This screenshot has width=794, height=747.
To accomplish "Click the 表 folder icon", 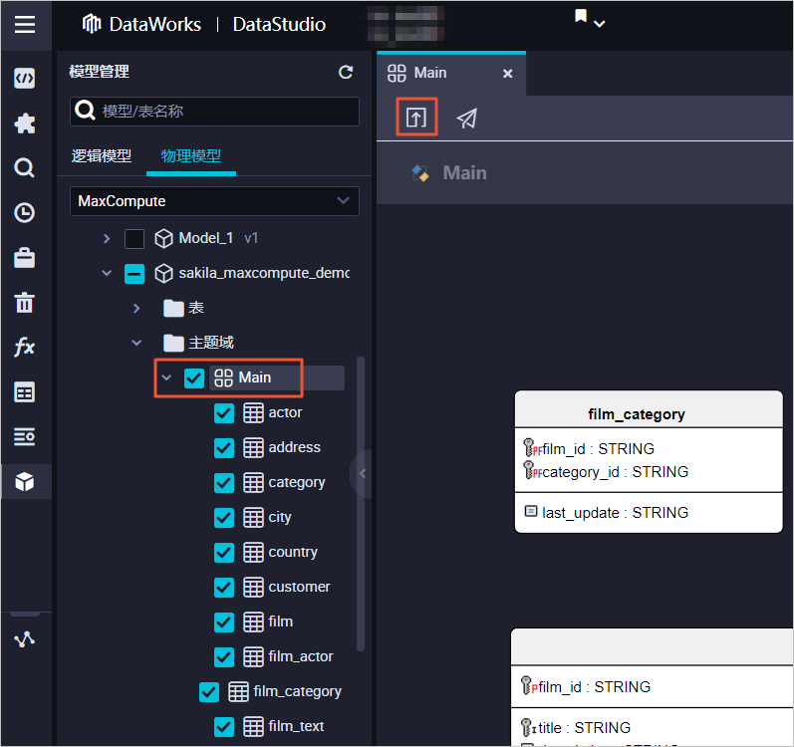I will coord(173,308).
